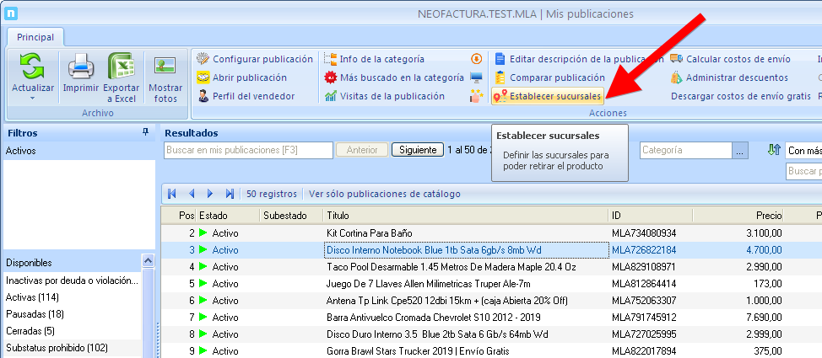Screen dimensions: 822x358
Task: Click the Actualizar refresh icon
Action: click(32, 67)
